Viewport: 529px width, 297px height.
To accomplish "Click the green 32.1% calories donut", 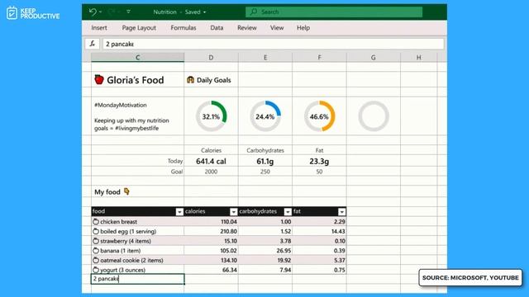I will 212,116.
